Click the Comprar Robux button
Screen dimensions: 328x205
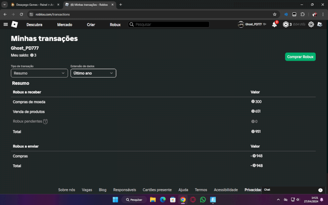click(x=300, y=57)
